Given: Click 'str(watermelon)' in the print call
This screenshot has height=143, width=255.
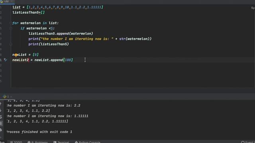Looking at the screenshot, I should click(x=134, y=39).
